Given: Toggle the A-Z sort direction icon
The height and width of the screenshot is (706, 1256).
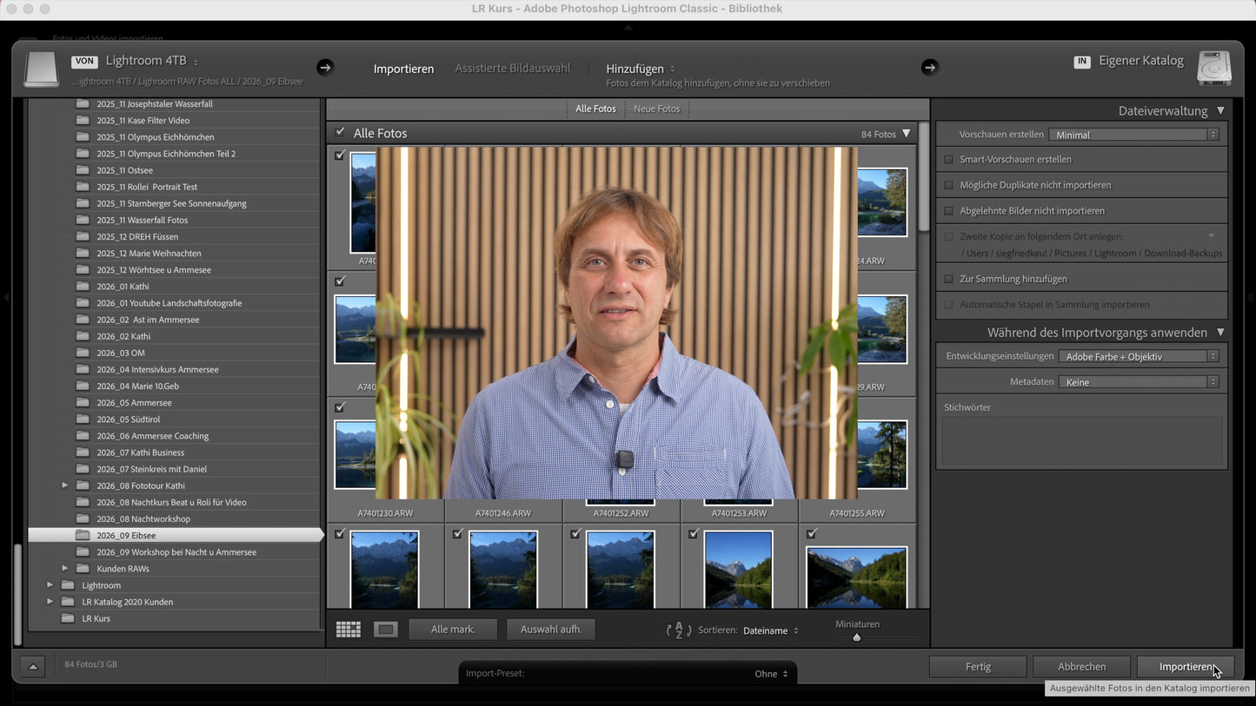Looking at the screenshot, I should (679, 630).
